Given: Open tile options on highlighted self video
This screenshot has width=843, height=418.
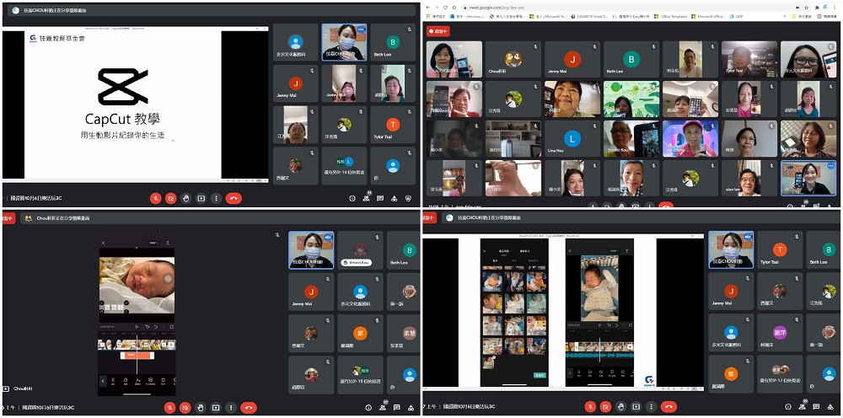Looking at the screenshot, I should (830, 167).
